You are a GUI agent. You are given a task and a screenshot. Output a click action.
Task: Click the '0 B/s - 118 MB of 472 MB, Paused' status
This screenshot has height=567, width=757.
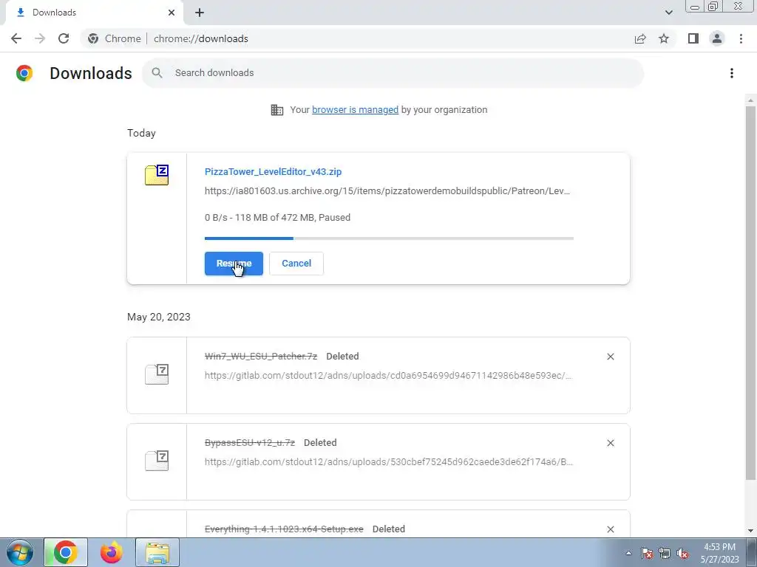tap(278, 218)
